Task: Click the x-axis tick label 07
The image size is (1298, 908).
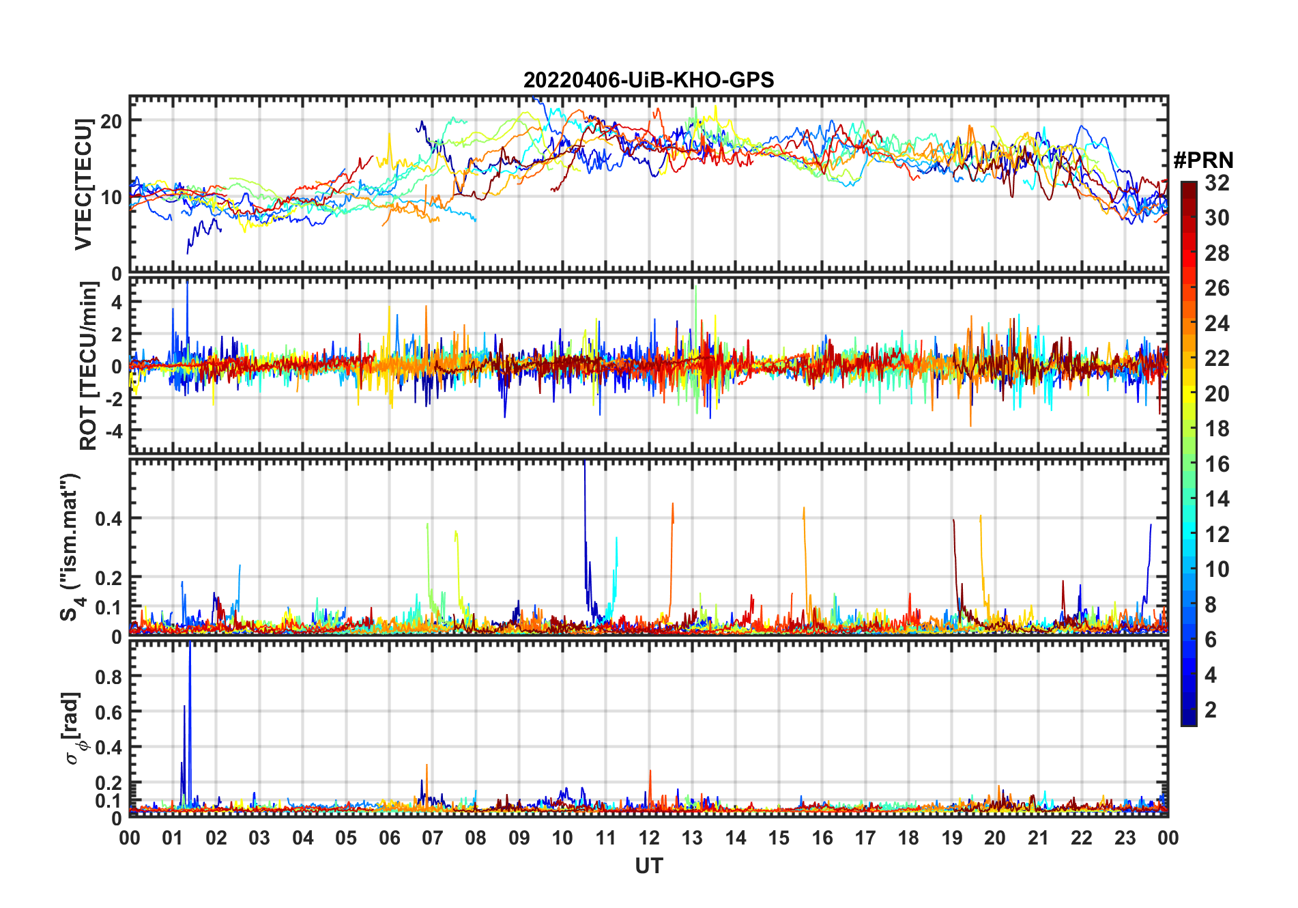Action: click(433, 838)
